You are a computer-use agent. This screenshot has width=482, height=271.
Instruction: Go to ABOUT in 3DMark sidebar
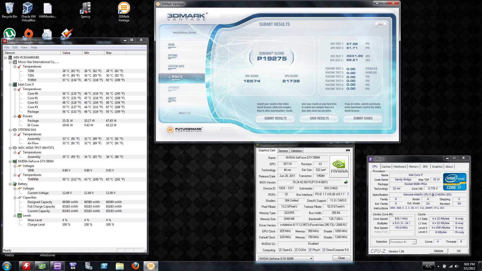(x=172, y=99)
